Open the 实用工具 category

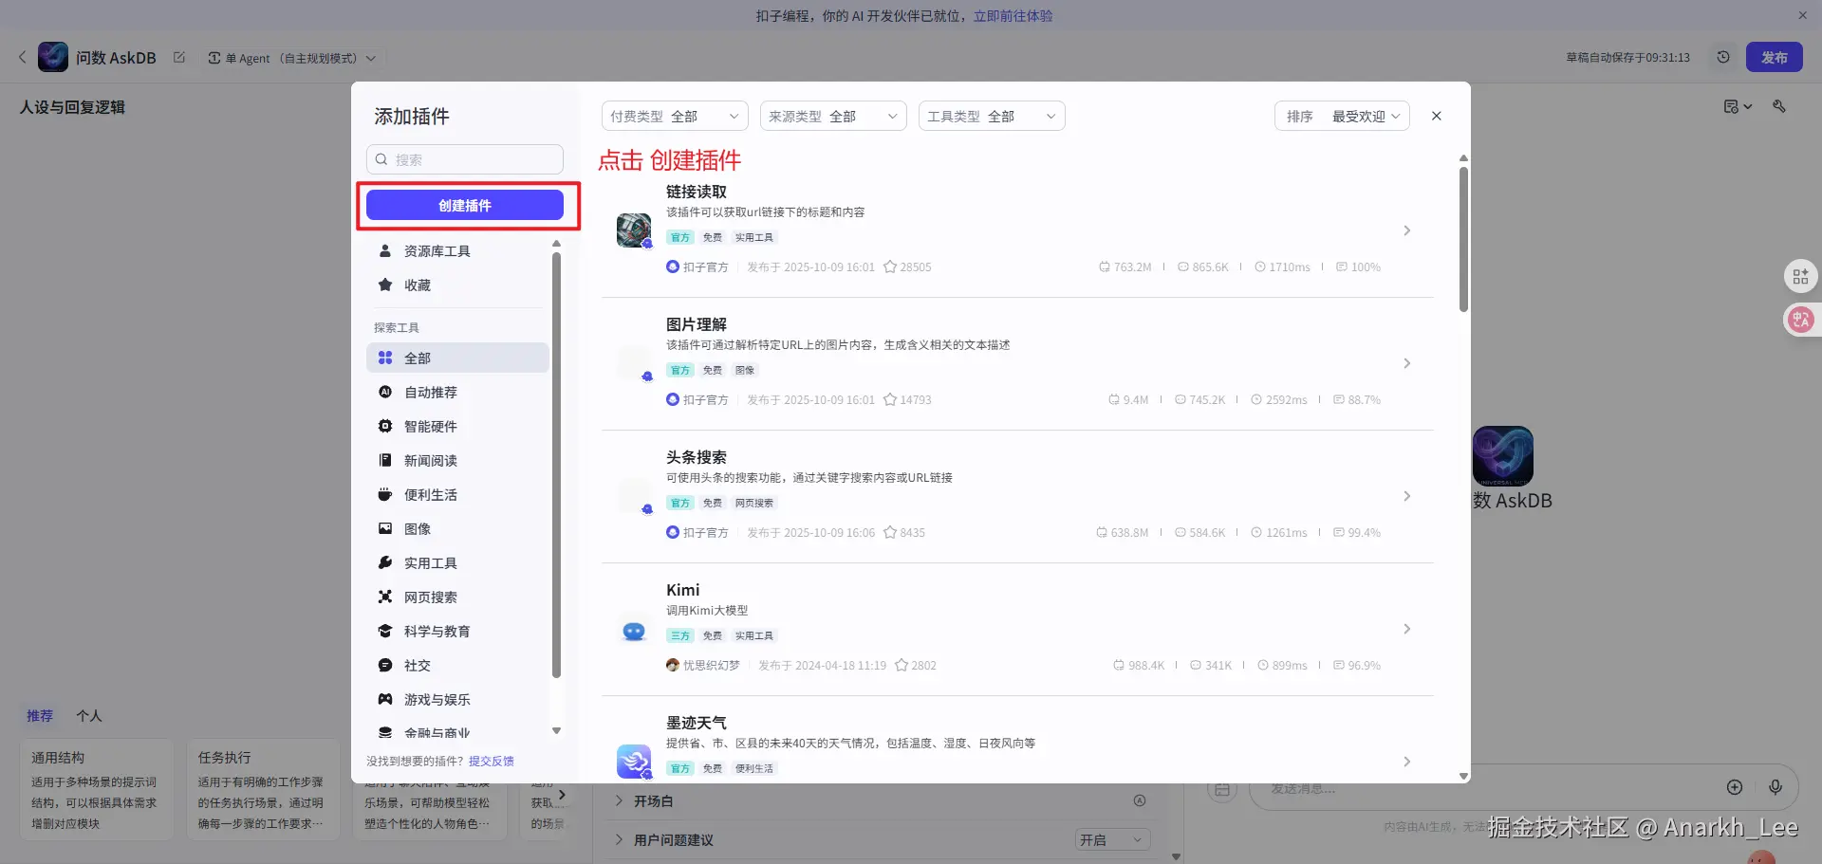[457, 562]
